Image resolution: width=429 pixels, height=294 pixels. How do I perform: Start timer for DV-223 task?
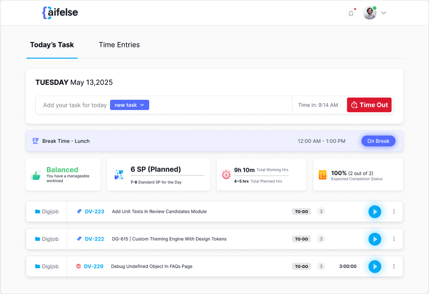click(x=374, y=212)
